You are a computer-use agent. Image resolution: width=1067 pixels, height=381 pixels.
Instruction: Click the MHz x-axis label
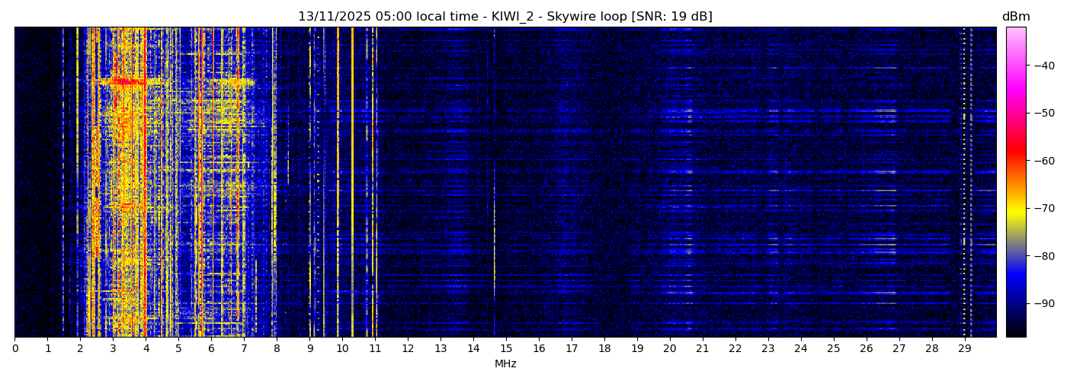tap(505, 364)
